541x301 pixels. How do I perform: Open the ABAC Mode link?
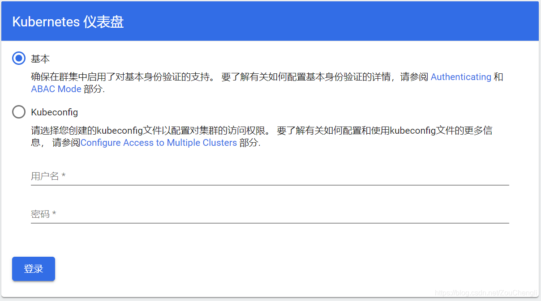coord(56,89)
